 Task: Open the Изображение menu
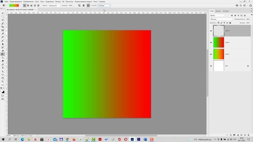[x=28, y=2]
